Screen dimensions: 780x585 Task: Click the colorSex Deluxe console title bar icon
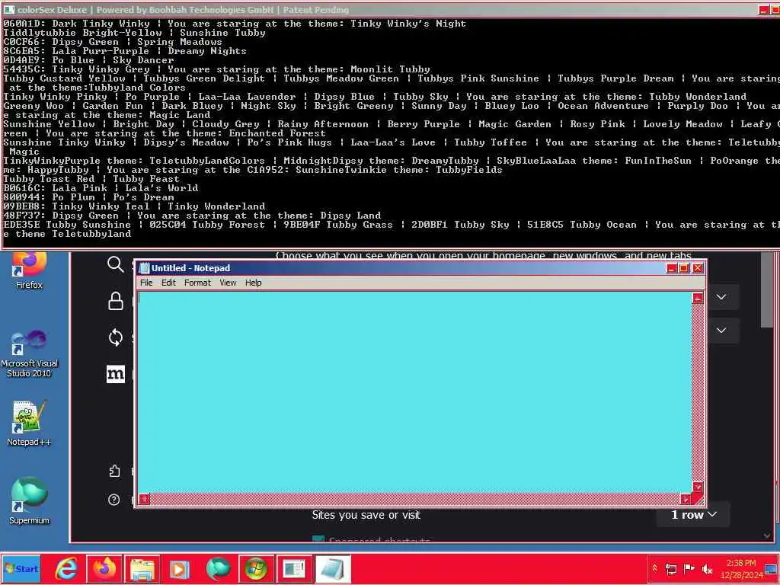9,9
